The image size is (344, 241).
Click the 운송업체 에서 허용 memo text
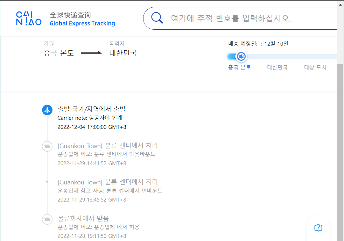[98, 227]
